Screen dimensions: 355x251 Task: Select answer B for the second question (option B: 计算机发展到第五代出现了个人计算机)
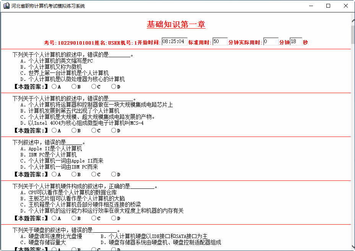[74, 130]
